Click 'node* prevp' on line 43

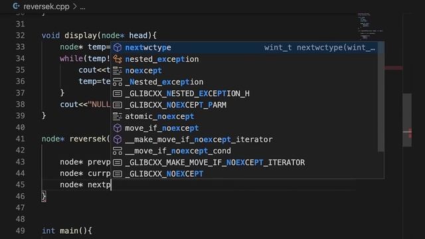86,162
